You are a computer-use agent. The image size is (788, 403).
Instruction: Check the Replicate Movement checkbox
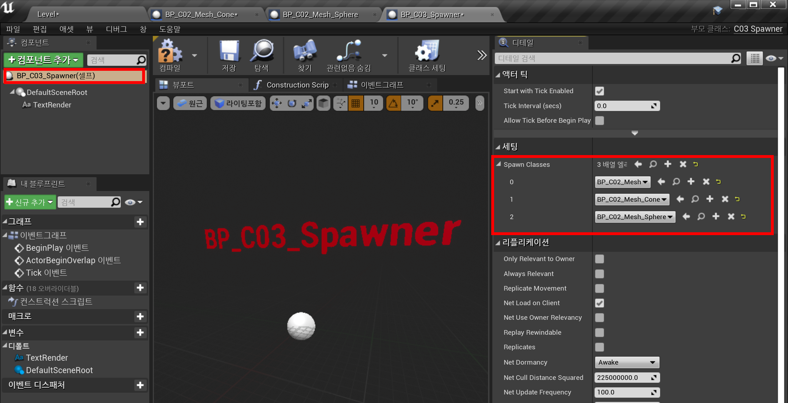600,288
